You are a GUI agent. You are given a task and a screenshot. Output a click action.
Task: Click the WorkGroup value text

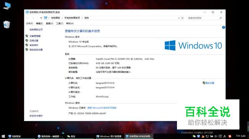pyautogui.click(x=102, y=96)
